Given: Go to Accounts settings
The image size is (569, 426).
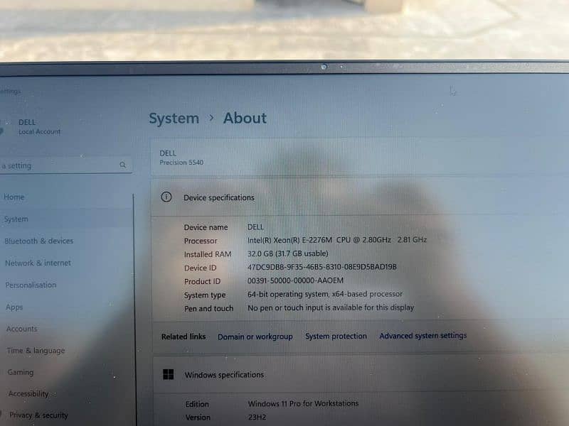Looking at the screenshot, I should tap(22, 329).
